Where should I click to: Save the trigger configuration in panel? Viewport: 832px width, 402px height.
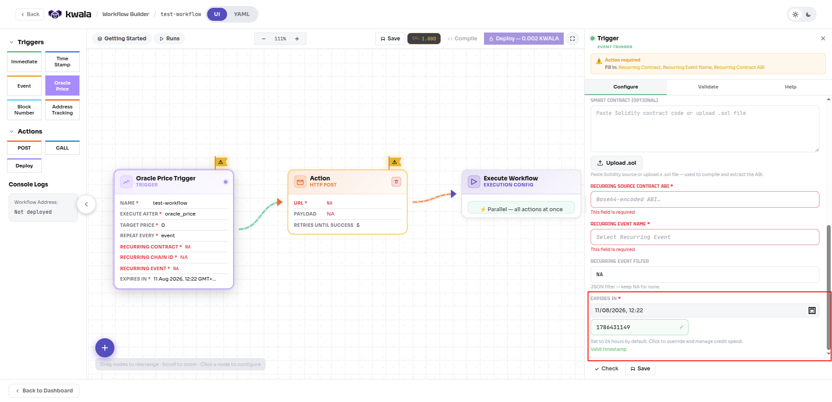tap(640, 369)
